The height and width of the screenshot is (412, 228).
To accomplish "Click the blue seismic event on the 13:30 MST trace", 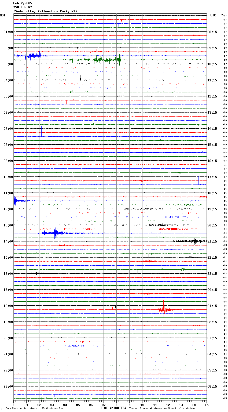I will [x=54, y=233].
